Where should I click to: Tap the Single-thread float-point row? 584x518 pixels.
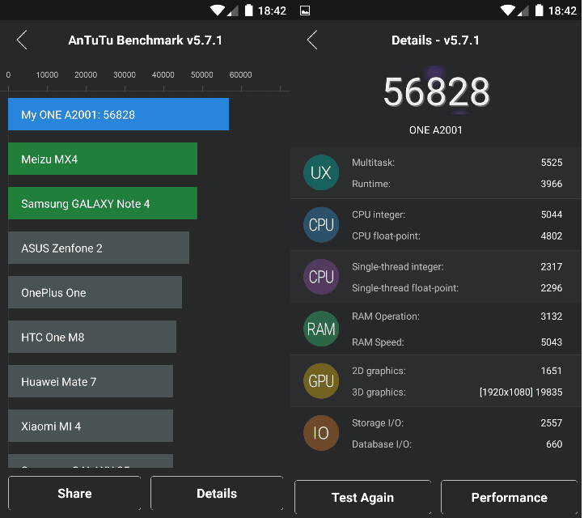(457, 288)
